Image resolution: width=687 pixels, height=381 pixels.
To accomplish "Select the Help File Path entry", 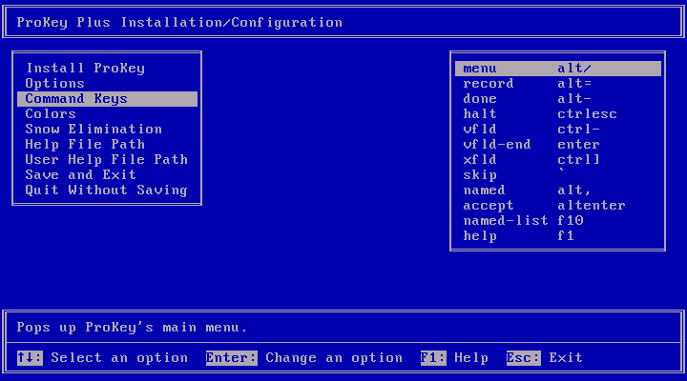I will (x=107, y=145).
